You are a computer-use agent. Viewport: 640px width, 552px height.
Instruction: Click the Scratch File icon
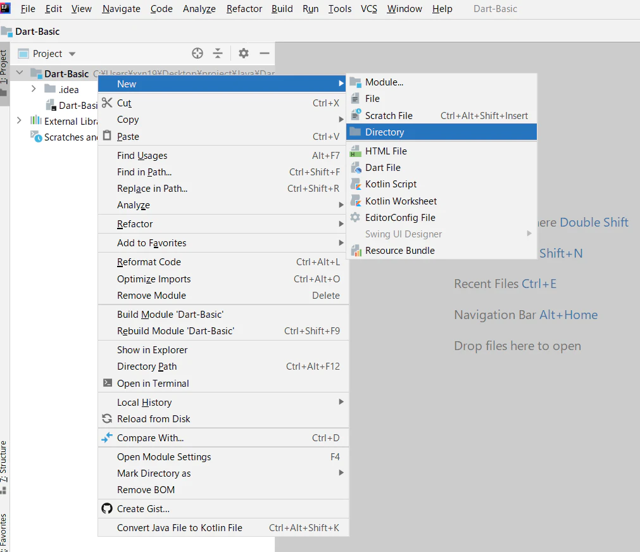click(356, 115)
